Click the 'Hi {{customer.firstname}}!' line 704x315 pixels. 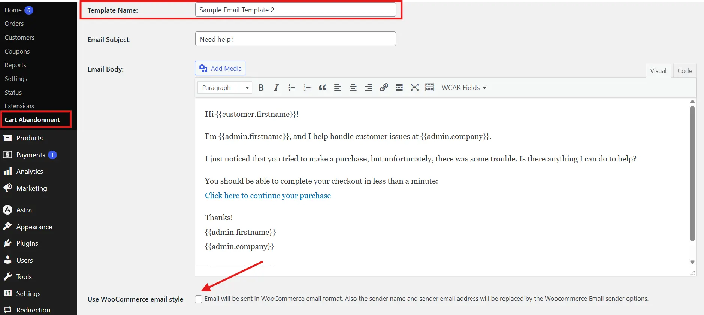(252, 114)
